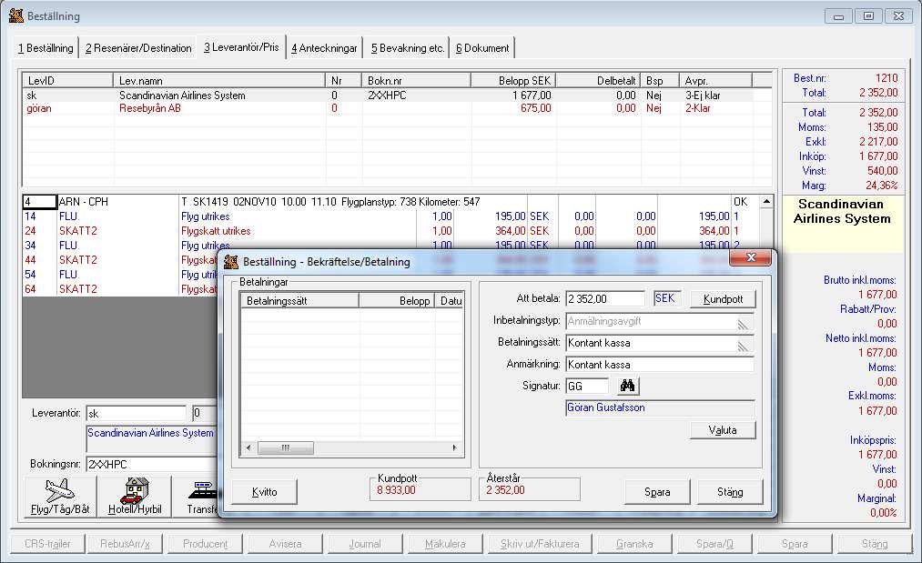Image resolution: width=922 pixels, height=563 pixels.
Task: Click the Journal button
Action: [x=365, y=544]
